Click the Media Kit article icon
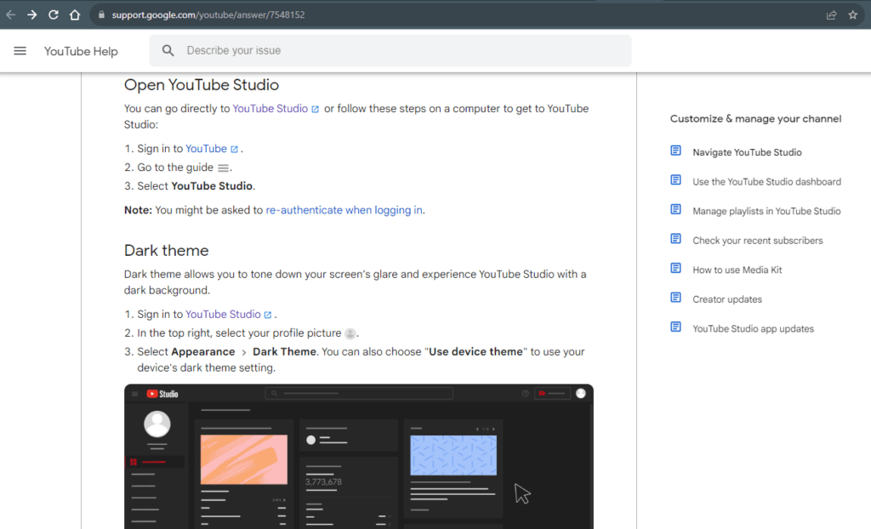871x529 pixels. coord(675,269)
